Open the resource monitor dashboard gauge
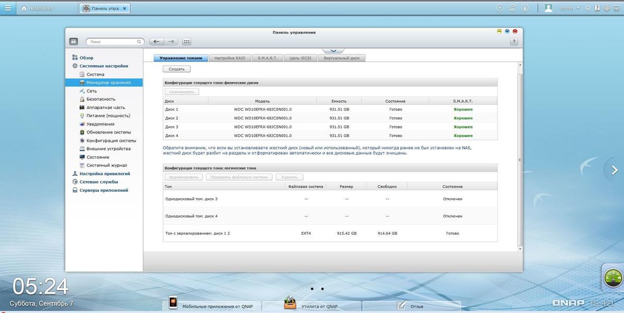 (613, 278)
